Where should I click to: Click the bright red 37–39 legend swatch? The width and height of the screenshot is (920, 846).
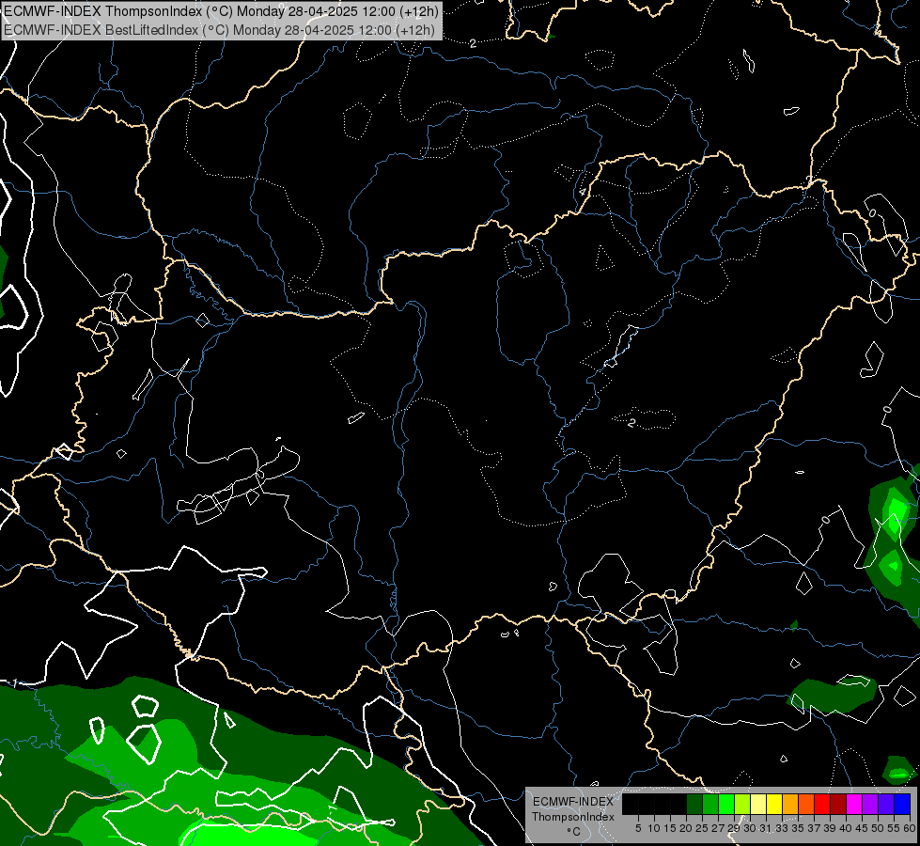[822, 804]
